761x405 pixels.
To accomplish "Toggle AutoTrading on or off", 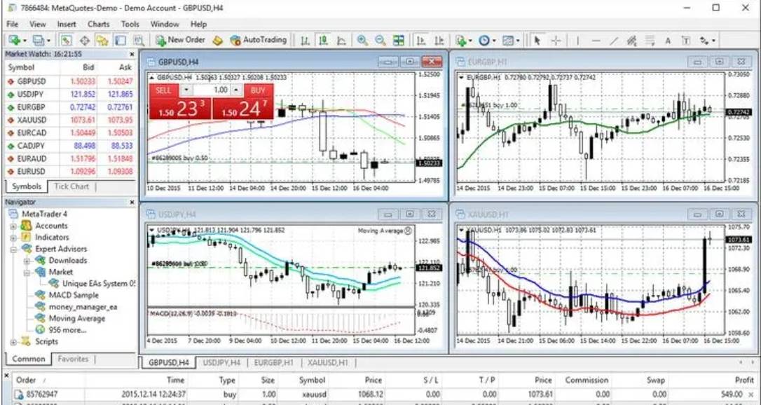I will point(258,40).
